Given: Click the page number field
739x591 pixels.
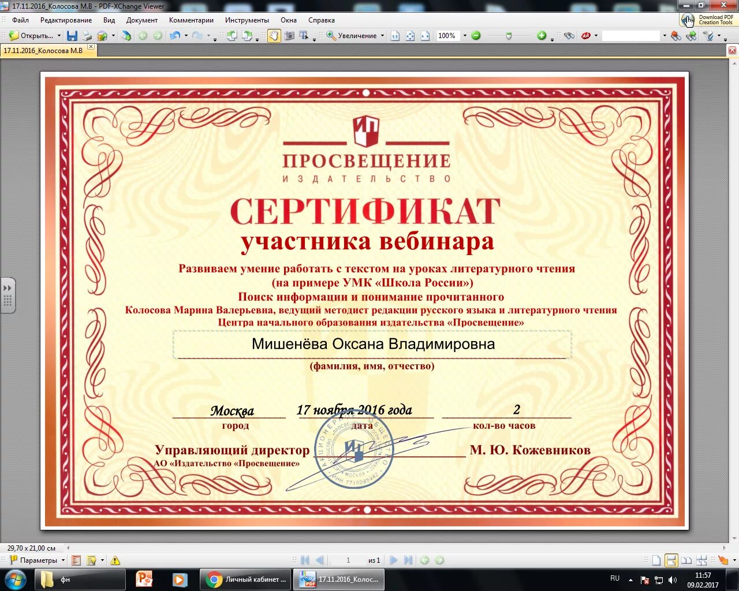Looking at the screenshot, I should [348, 560].
